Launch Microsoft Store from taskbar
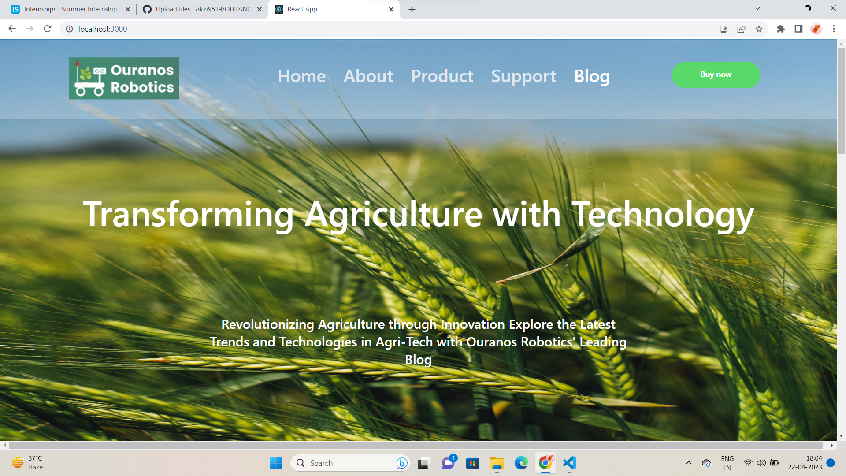The image size is (846, 476). click(x=472, y=463)
